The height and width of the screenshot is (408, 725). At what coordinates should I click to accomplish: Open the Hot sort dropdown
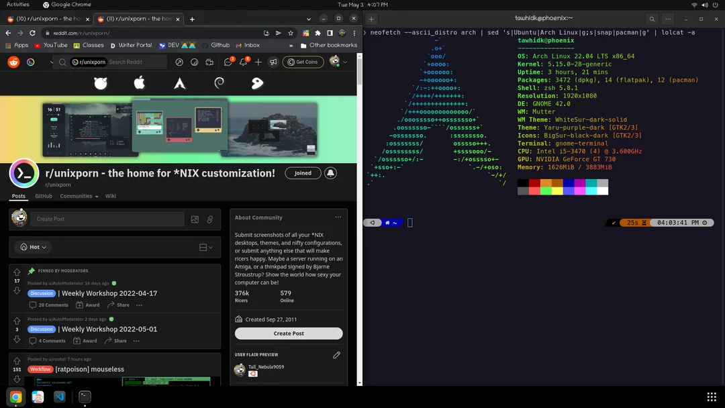pyautogui.click(x=32, y=247)
